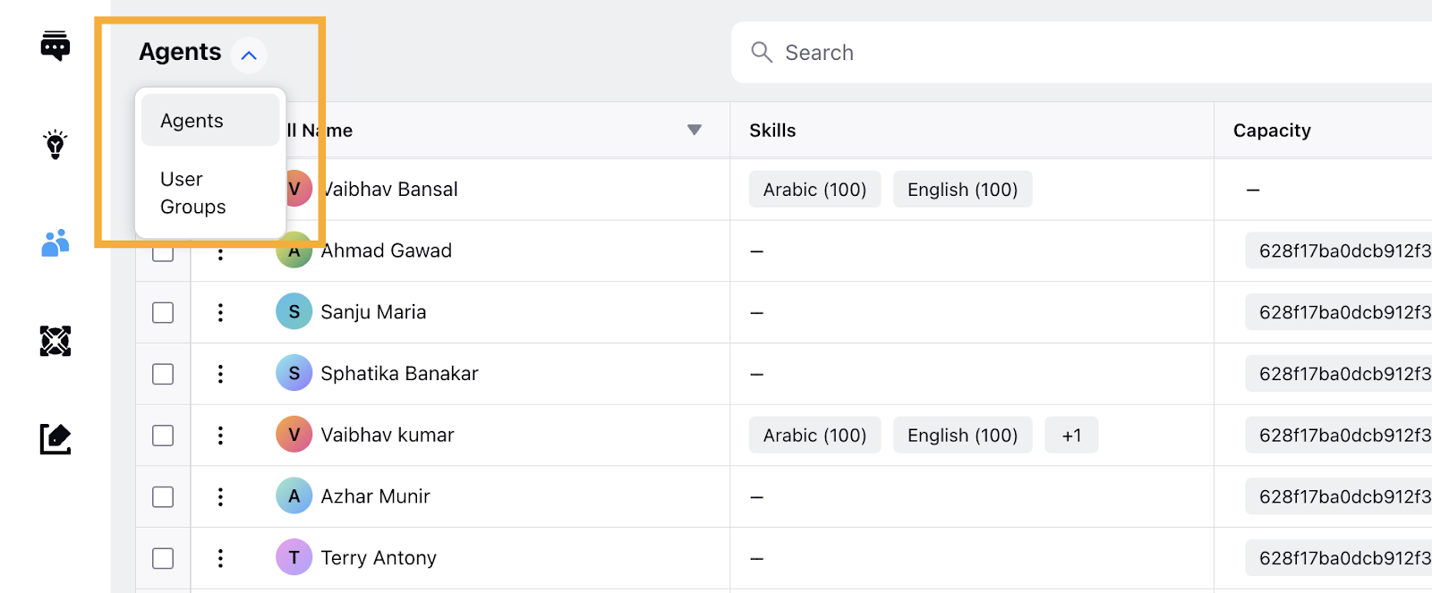Open the Full Name column sort arrow
The width and height of the screenshot is (1432, 593).
[694, 130]
